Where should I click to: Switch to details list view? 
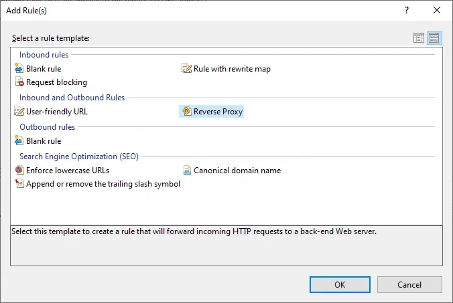[x=419, y=38]
